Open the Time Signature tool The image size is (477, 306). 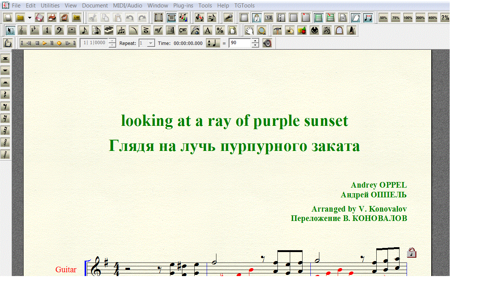(x=47, y=30)
